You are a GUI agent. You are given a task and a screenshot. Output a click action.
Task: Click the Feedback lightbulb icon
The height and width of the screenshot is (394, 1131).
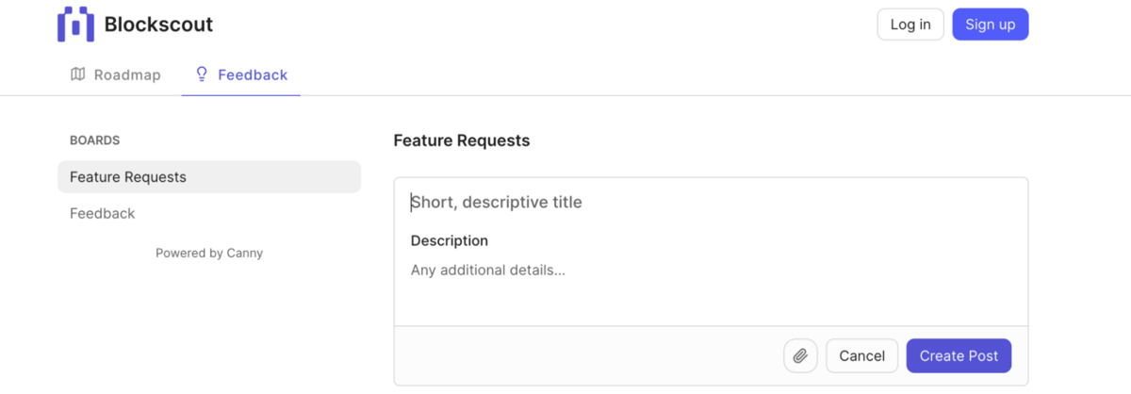[201, 74]
